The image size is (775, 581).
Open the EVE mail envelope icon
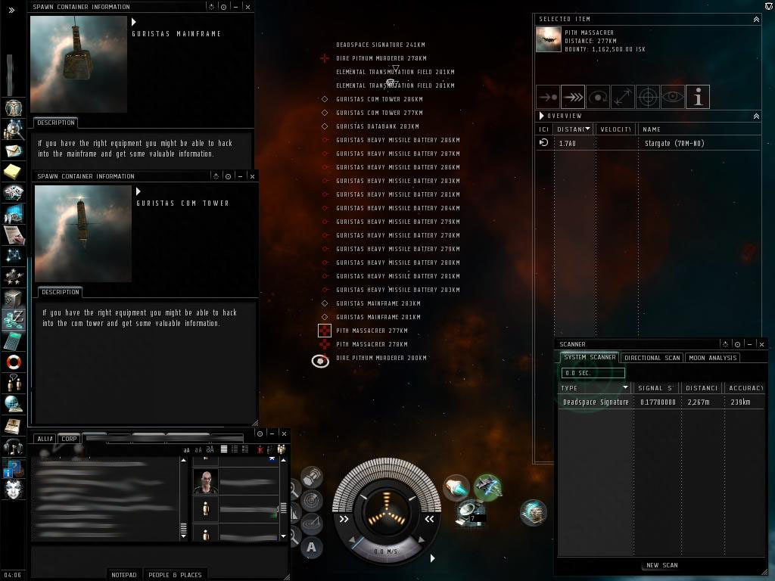click(x=14, y=151)
